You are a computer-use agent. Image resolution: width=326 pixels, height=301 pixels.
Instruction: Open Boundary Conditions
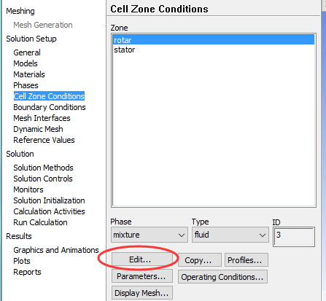point(50,107)
